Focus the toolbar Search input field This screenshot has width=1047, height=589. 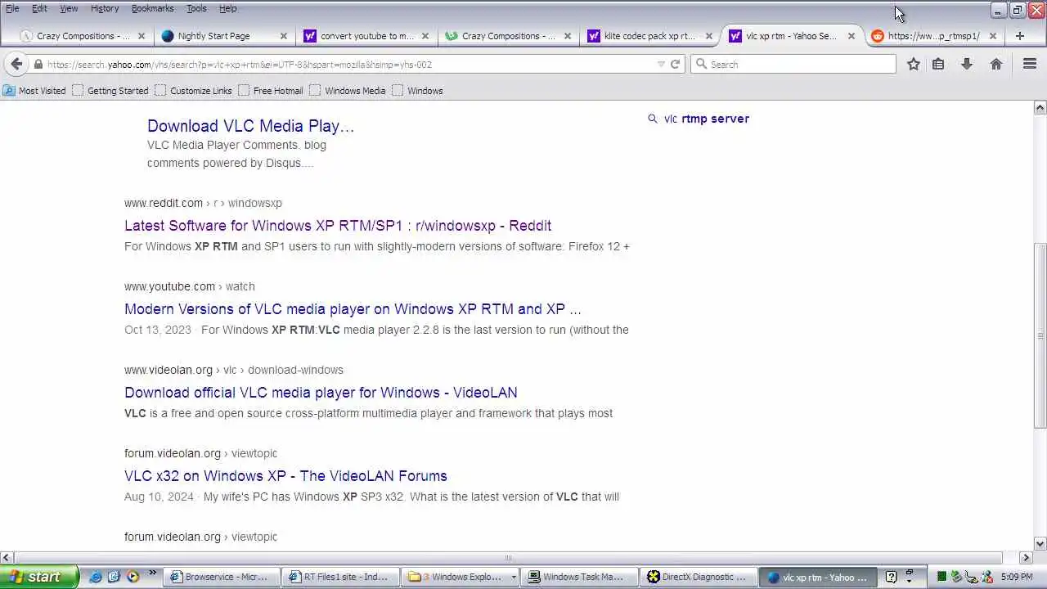click(793, 64)
